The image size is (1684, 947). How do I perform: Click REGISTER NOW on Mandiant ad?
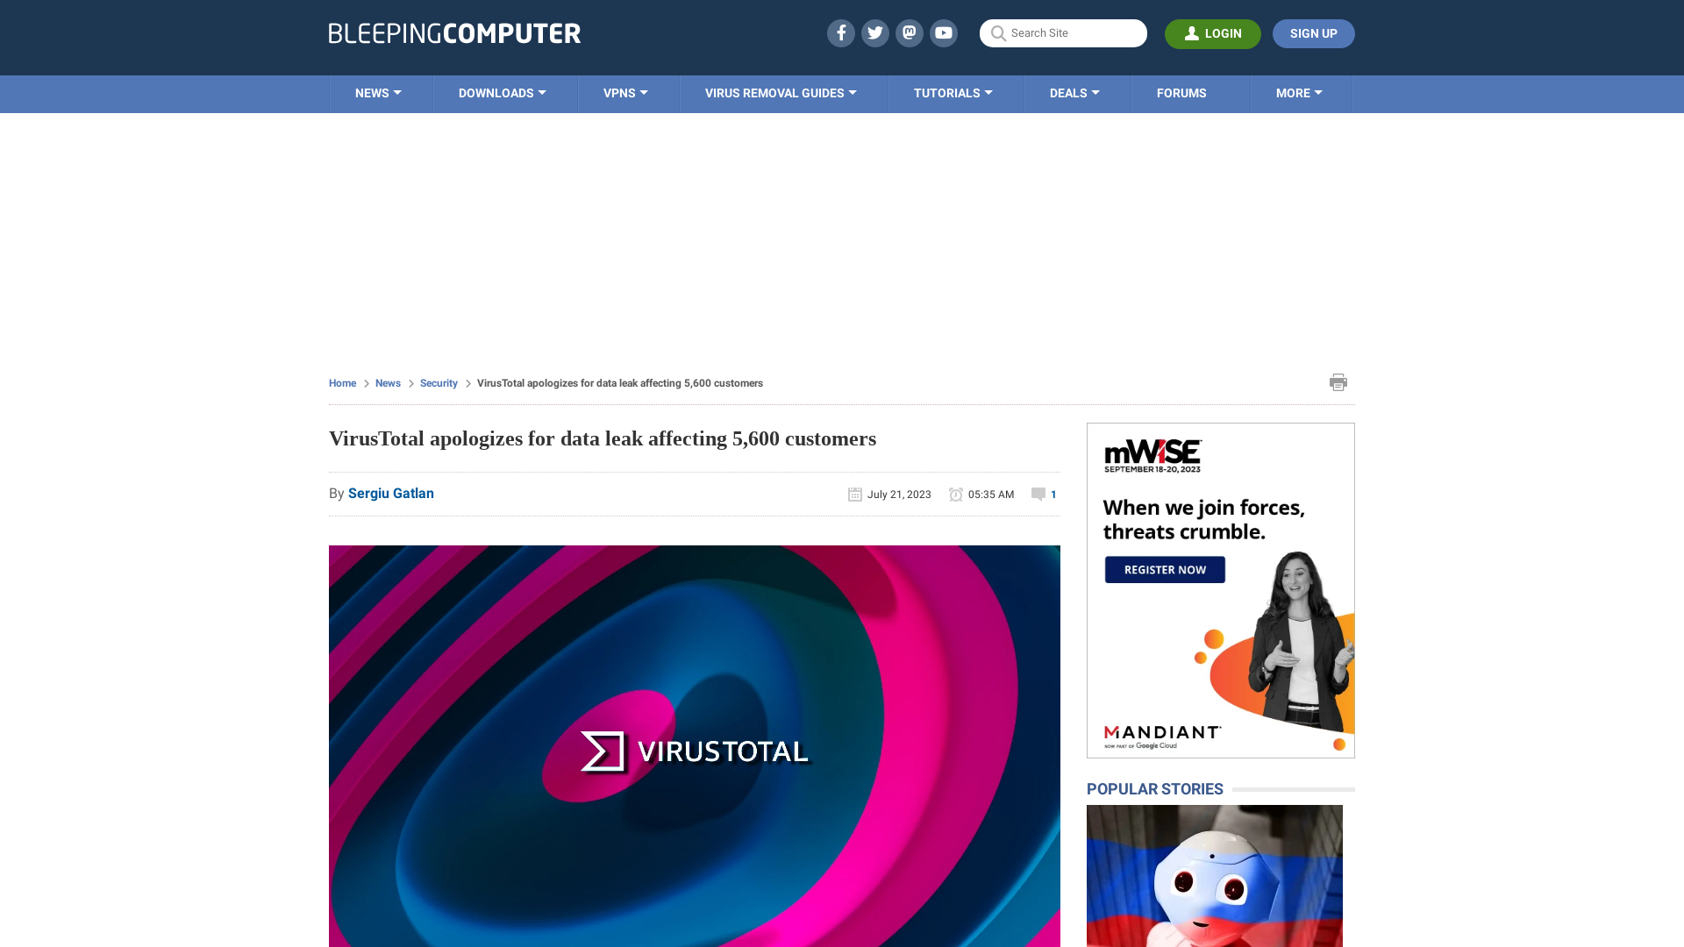click(x=1165, y=569)
